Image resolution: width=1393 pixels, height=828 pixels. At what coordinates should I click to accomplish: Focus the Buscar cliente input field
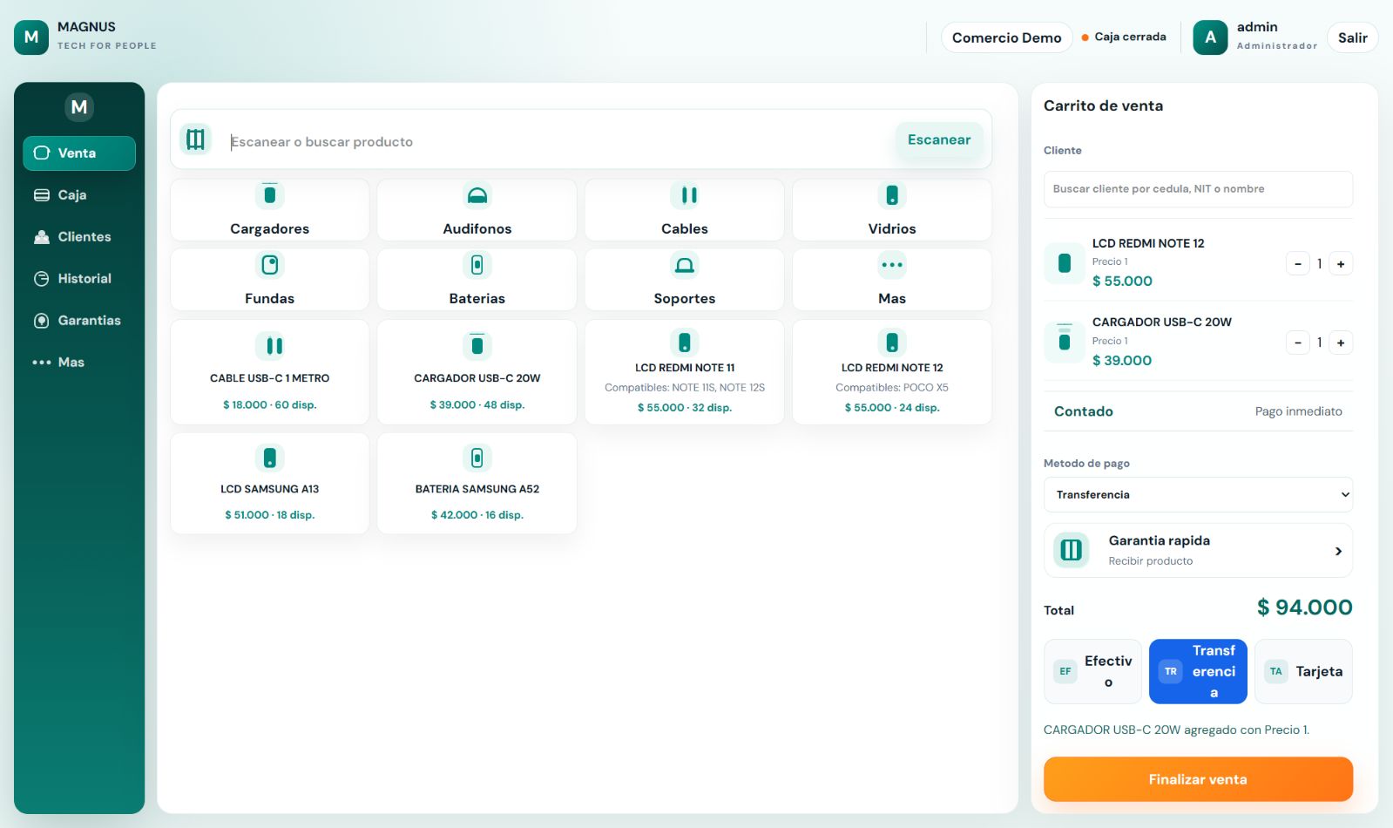click(x=1198, y=189)
